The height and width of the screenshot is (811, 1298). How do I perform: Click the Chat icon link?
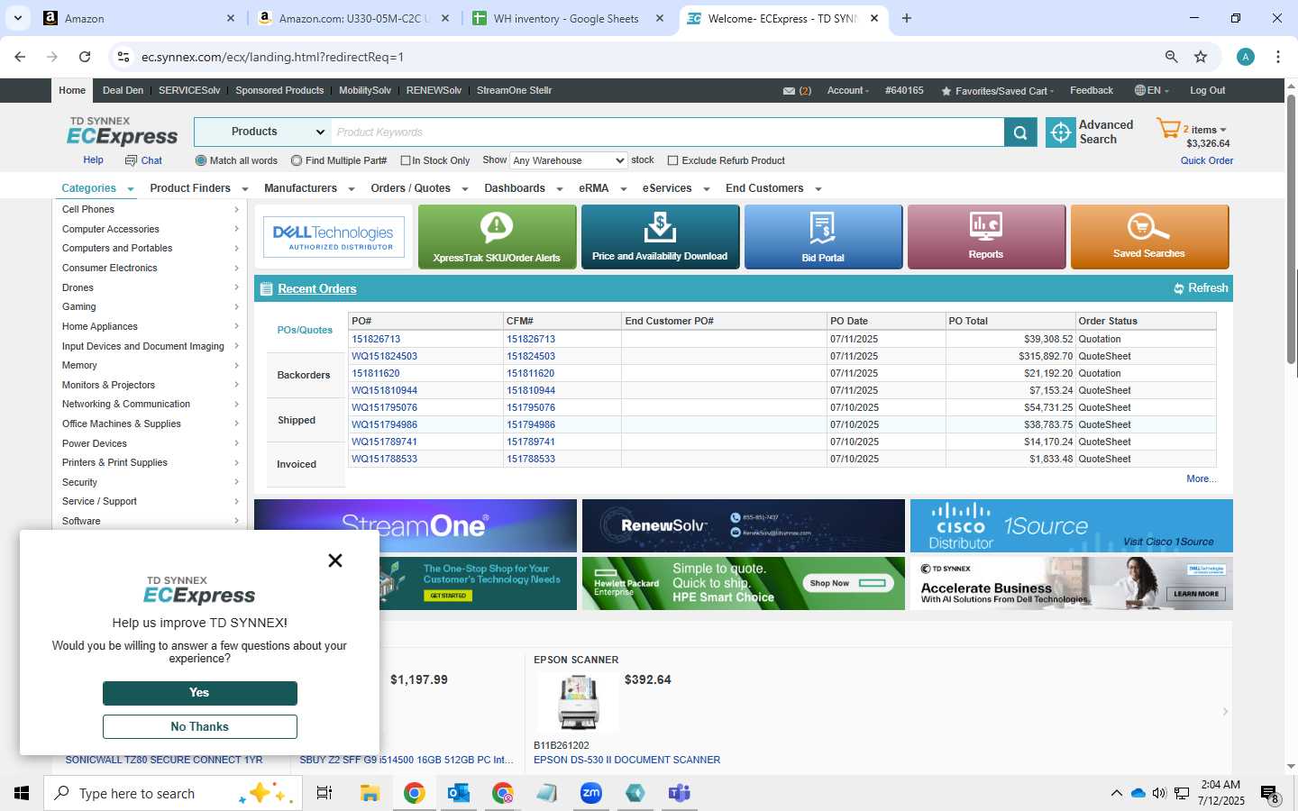(143, 160)
